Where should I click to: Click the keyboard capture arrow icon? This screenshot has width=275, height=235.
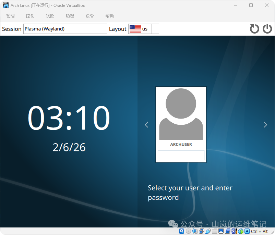point(247,231)
